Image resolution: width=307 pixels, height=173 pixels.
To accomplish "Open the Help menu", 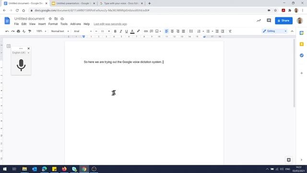I will pos(87,24).
